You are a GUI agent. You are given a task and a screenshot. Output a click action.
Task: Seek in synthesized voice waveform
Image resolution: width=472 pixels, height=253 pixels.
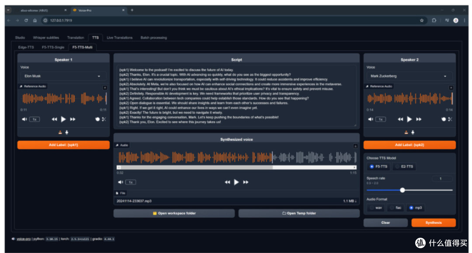(236, 157)
